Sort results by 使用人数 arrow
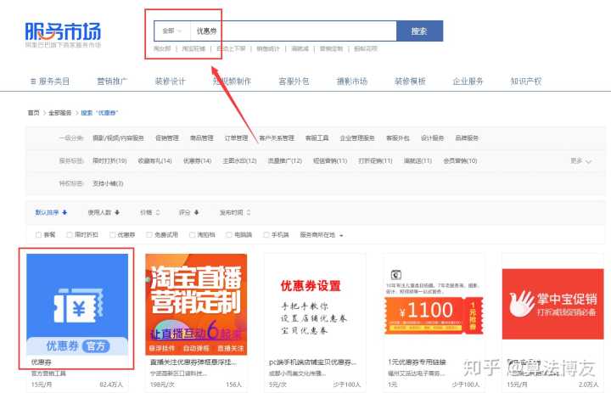The width and height of the screenshot is (611, 393). pos(117,212)
